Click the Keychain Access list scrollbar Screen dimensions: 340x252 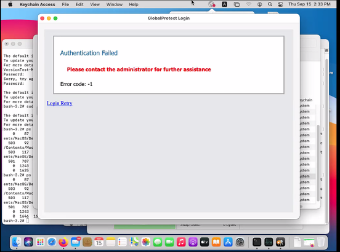pos(318,163)
